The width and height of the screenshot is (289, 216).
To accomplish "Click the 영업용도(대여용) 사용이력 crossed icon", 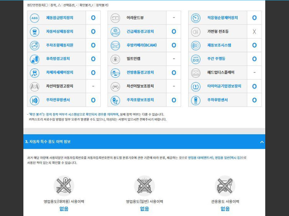I will click(64, 186).
